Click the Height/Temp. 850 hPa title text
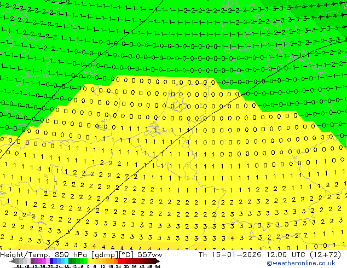This screenshot has height=268, width=347. 43,255
